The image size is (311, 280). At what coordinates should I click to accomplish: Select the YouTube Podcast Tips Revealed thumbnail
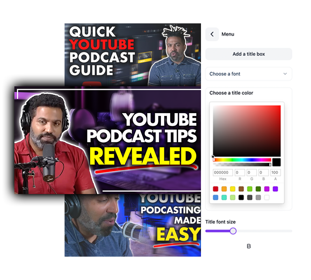(x=108, y=140)
